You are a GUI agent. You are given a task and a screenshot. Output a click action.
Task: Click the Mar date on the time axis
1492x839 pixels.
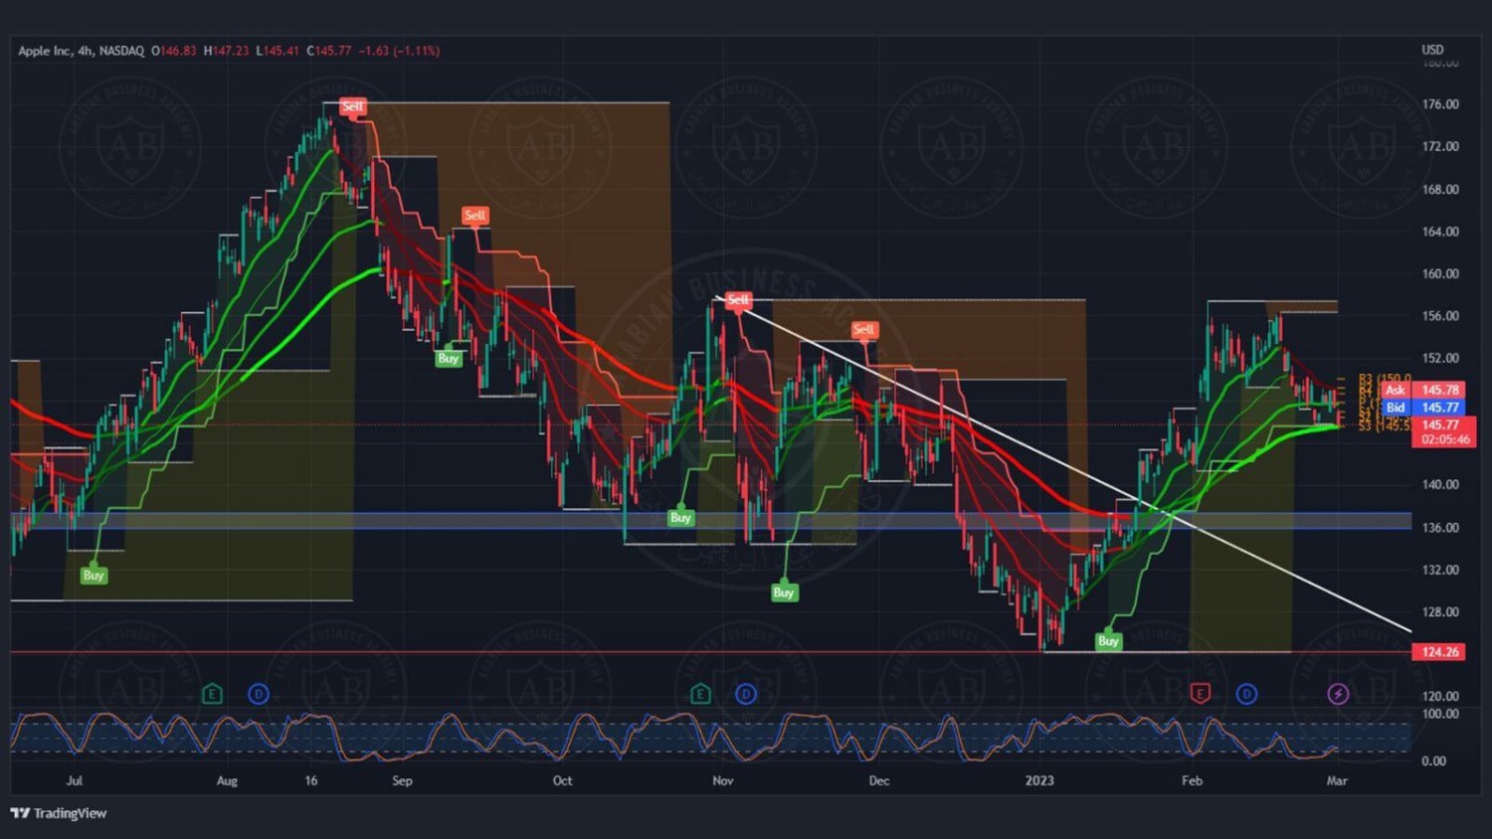click(1337, 780)
